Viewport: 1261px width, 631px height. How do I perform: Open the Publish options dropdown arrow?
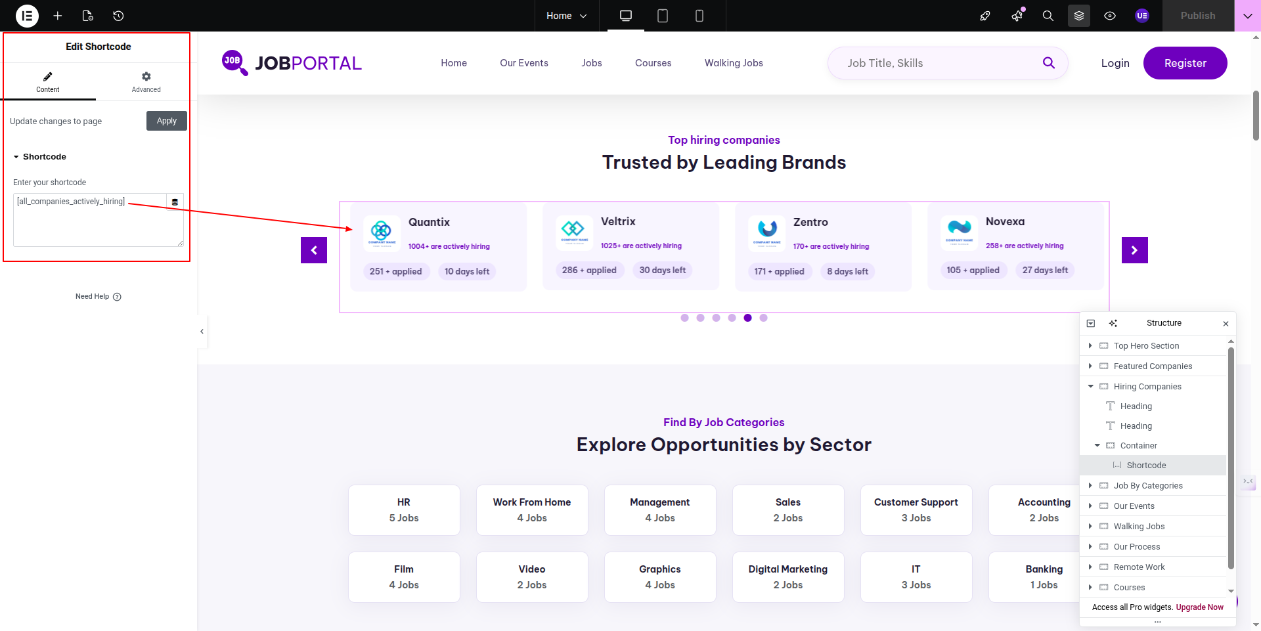[1247, 16]
